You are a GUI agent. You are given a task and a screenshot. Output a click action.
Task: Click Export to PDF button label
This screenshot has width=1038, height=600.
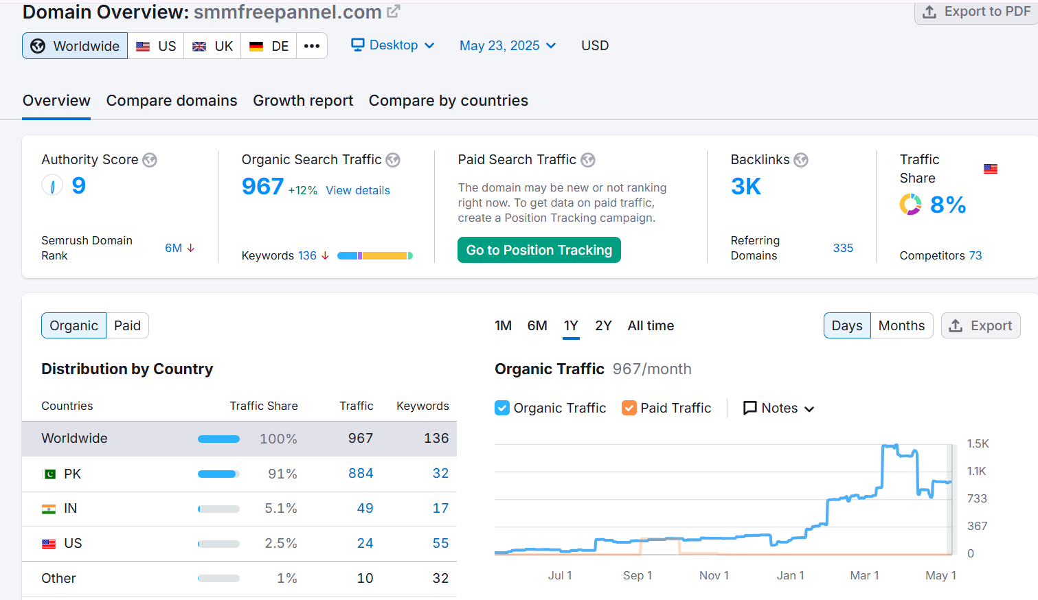[x=987, y=12]
